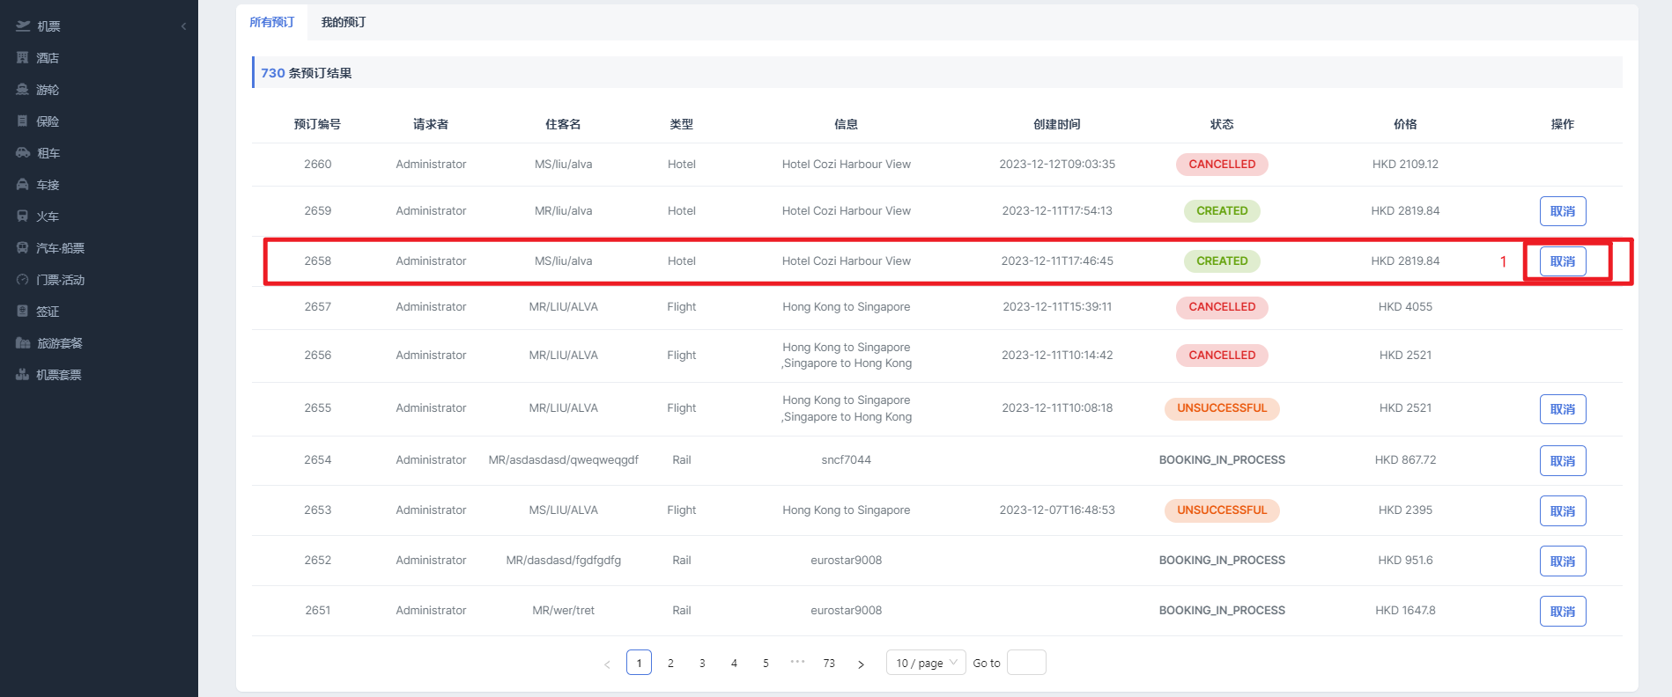Click the visa icon 签证
The height and width of the screenshot is (697, 1672).
(x=23, y=312)
